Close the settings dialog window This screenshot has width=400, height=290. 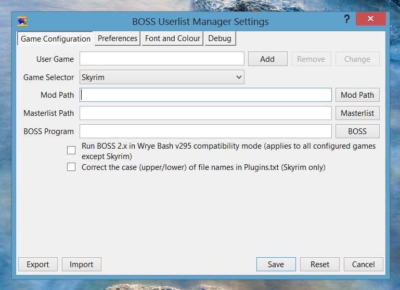[x=370, y=19]
